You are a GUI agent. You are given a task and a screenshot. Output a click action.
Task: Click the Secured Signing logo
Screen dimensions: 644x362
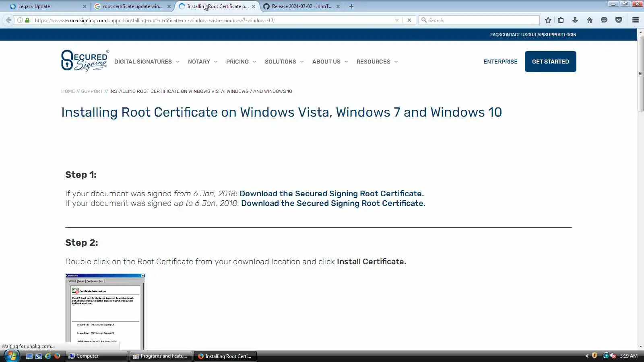pyautogui.click(x=85, y=61)
